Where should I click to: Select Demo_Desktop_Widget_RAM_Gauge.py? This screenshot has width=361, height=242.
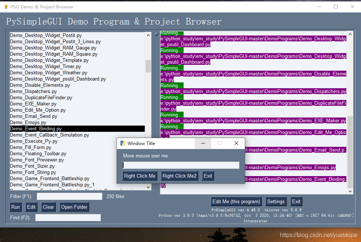click(x=77, y=48)
